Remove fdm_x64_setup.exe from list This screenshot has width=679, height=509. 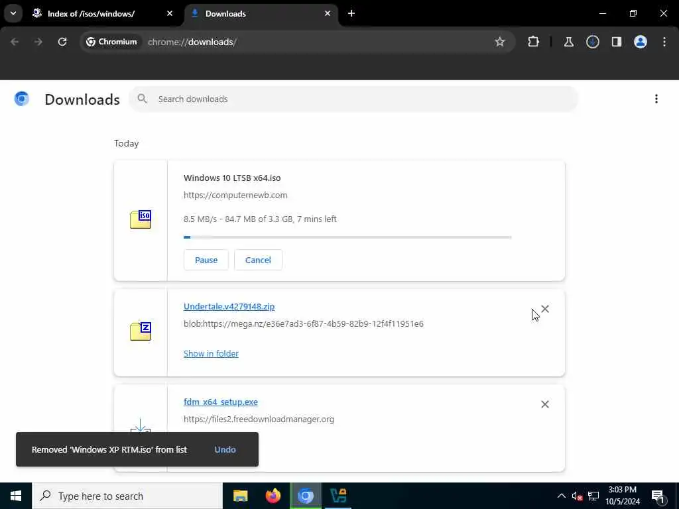tap(545, 404)
